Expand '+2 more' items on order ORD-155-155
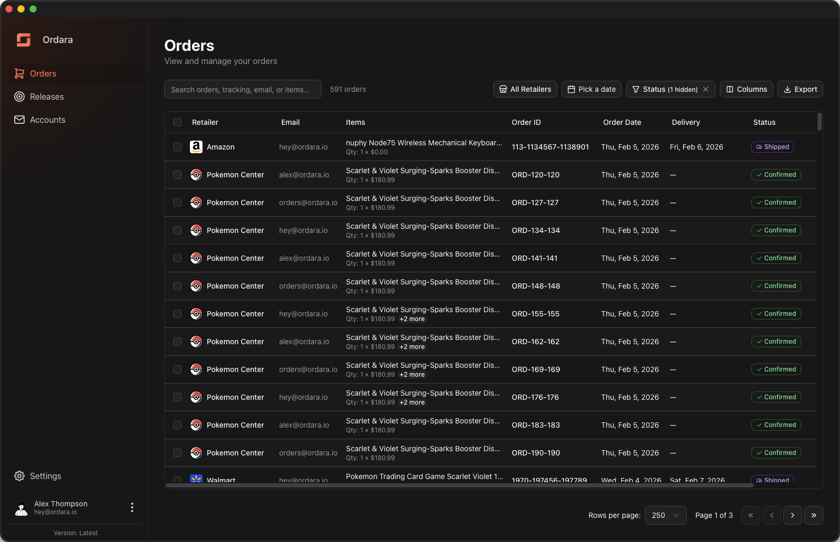The image size is (840, 542). pos(412,318)
